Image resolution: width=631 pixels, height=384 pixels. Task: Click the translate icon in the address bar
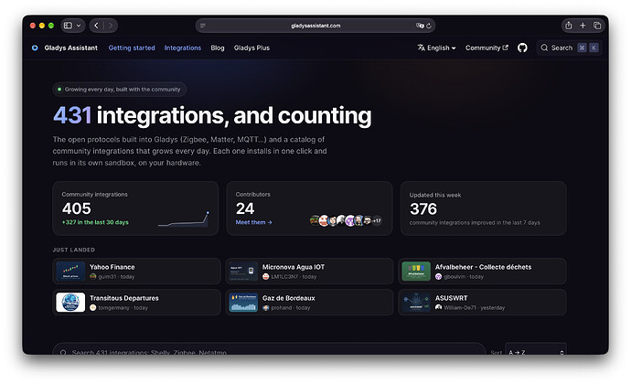[420, 26]
